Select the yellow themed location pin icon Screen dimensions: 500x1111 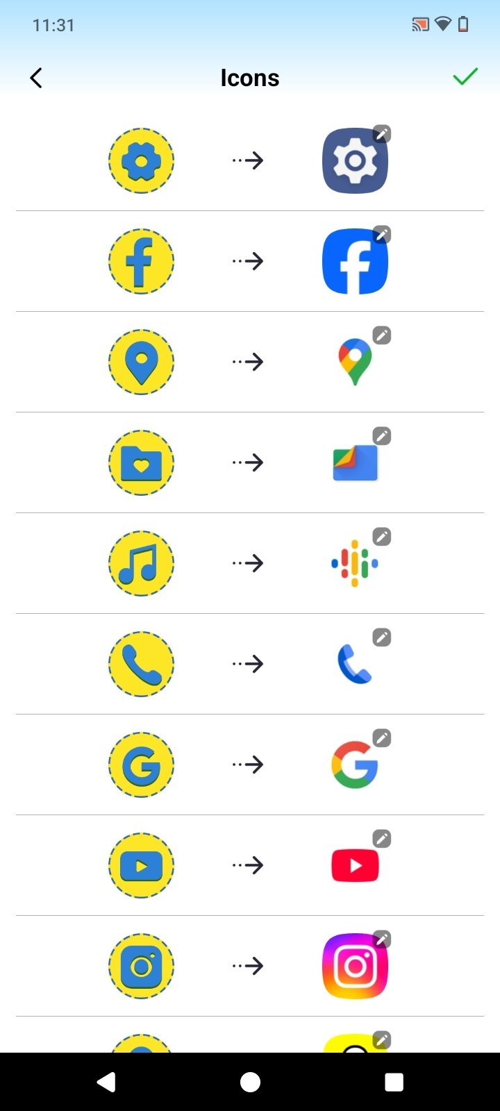(x=141, y=362)
